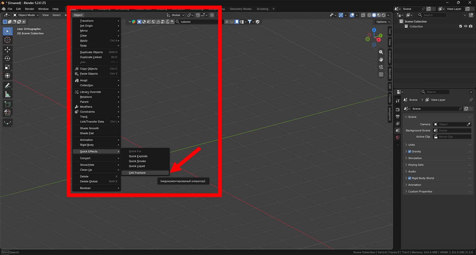Toggle the Gravity checkbox
Viewport: 476px width, 255px height.
(410, 152)
